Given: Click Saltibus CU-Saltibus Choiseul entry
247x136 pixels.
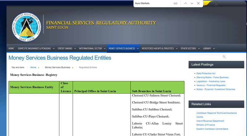Looking at the screenshot, I should pos(152,109).
